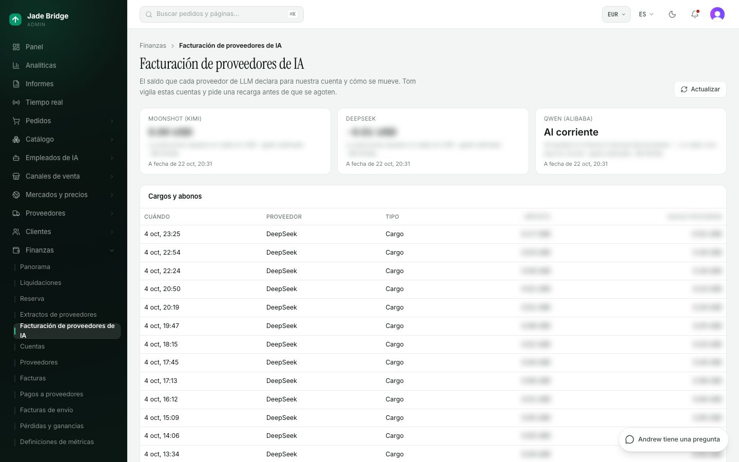Image resolution: width=739 pixels, height=462 pixels.
Task: Click the Proveedores truck icon
Action: (x=16, y=213)
